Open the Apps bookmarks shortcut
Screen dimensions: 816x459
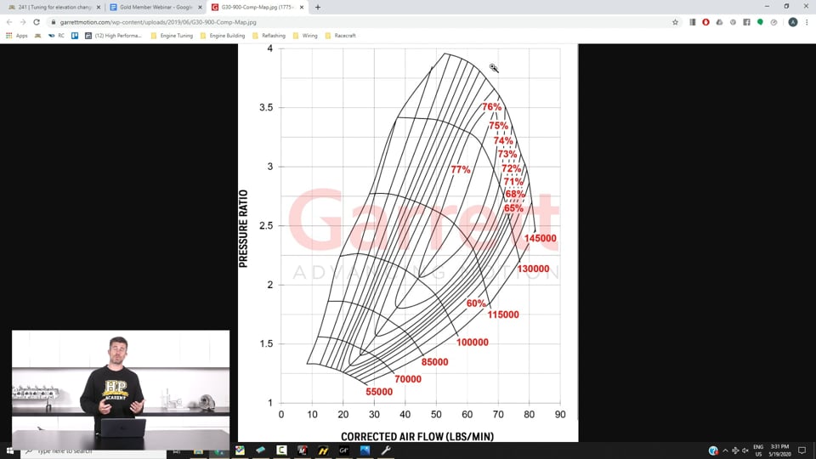(17, 36)
